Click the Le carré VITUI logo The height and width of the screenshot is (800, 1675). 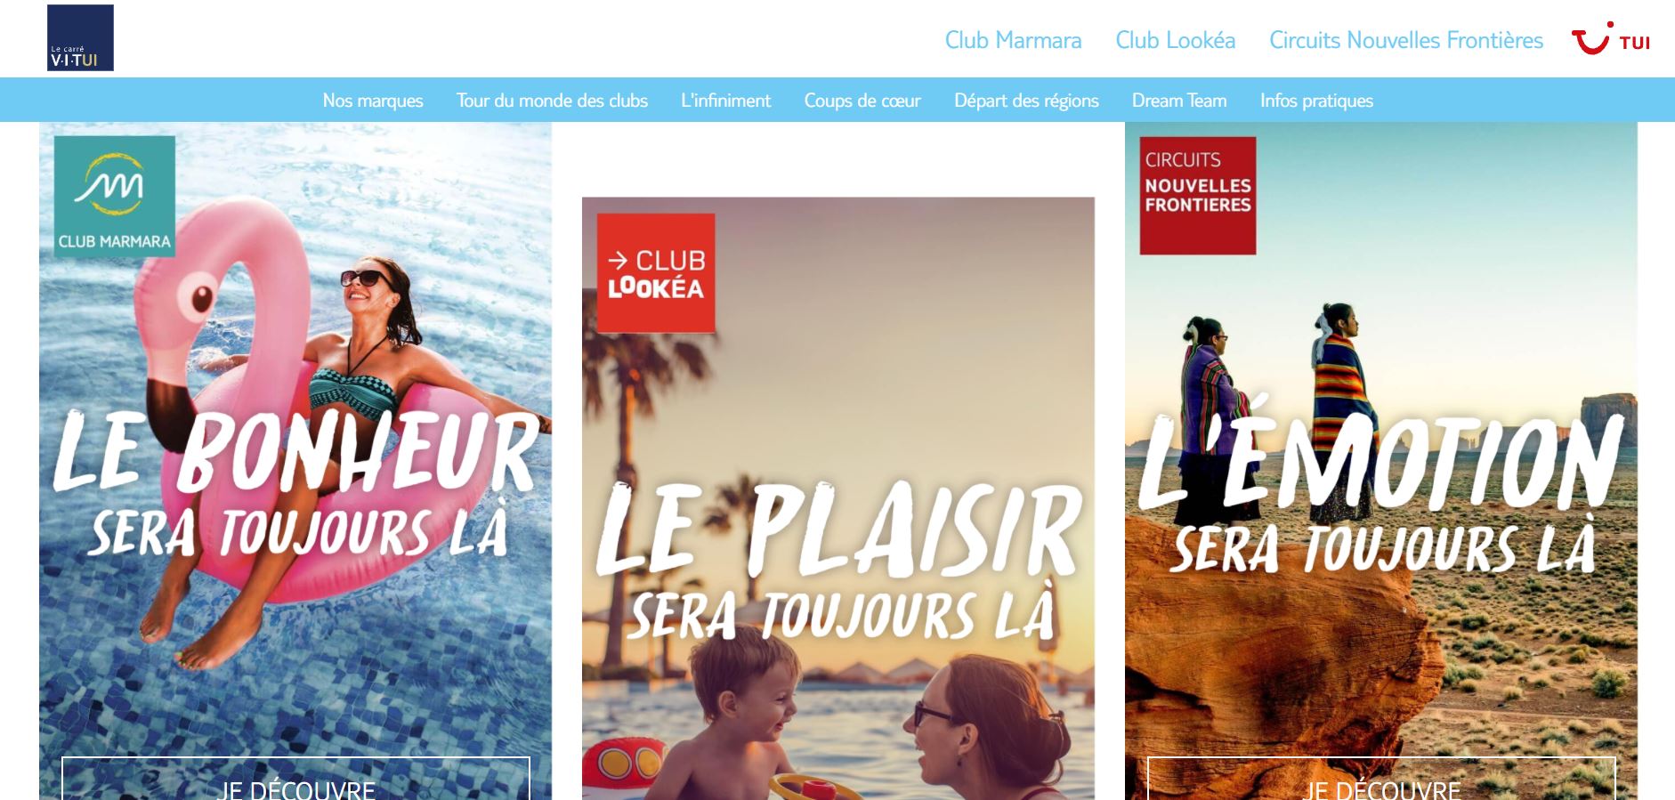pyautogui.click(x=80, y=37)
